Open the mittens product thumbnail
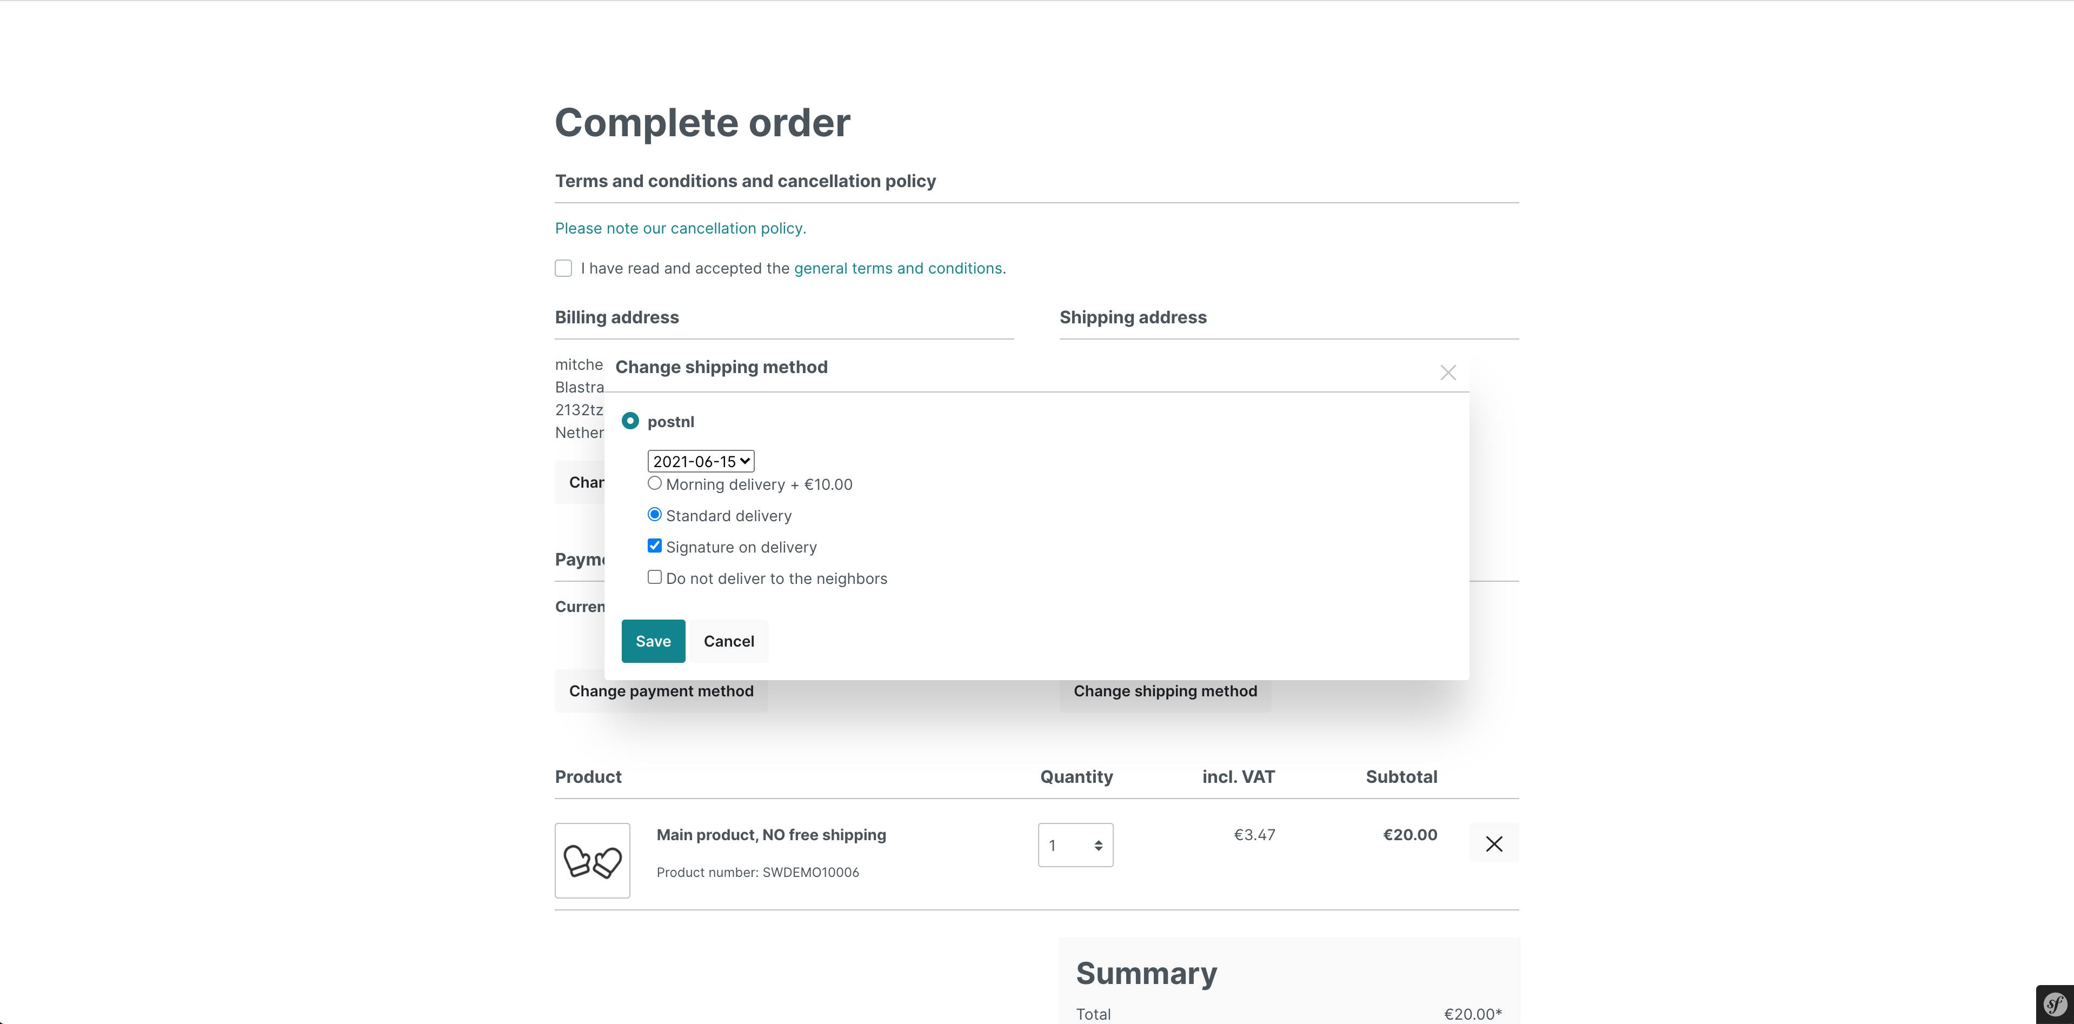 (x=593, y=861)
